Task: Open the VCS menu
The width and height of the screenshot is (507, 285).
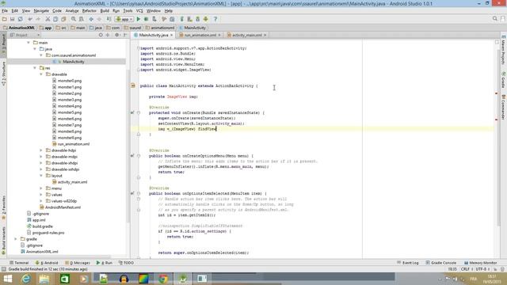Action: click(x=139, y=10)
